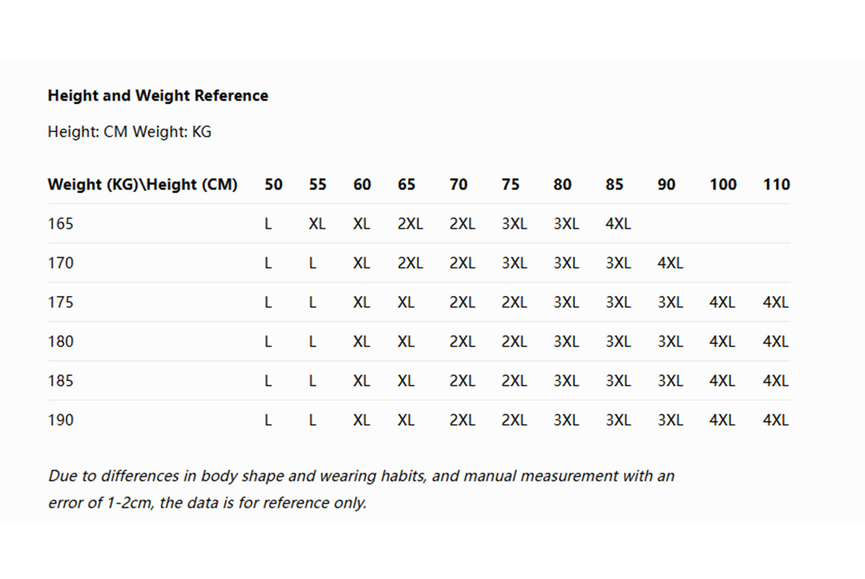Select the 50 column header
Viewport: 865px width, 579px height.
274,184
